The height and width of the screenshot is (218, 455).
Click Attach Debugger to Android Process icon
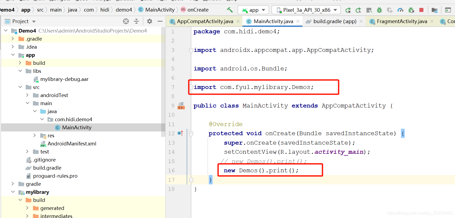click(411, 10)
